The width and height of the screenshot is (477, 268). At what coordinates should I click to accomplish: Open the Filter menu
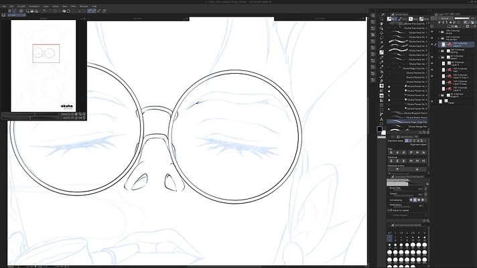[x=73, y=6]
